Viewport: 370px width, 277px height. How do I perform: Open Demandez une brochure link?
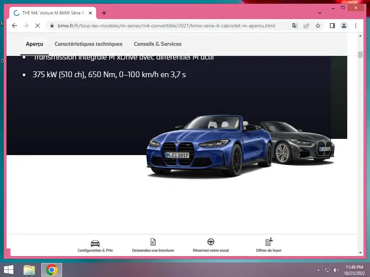point(153,250)
